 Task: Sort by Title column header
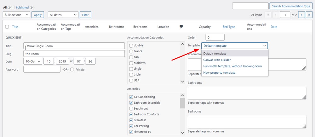click(x=15, y=27)
